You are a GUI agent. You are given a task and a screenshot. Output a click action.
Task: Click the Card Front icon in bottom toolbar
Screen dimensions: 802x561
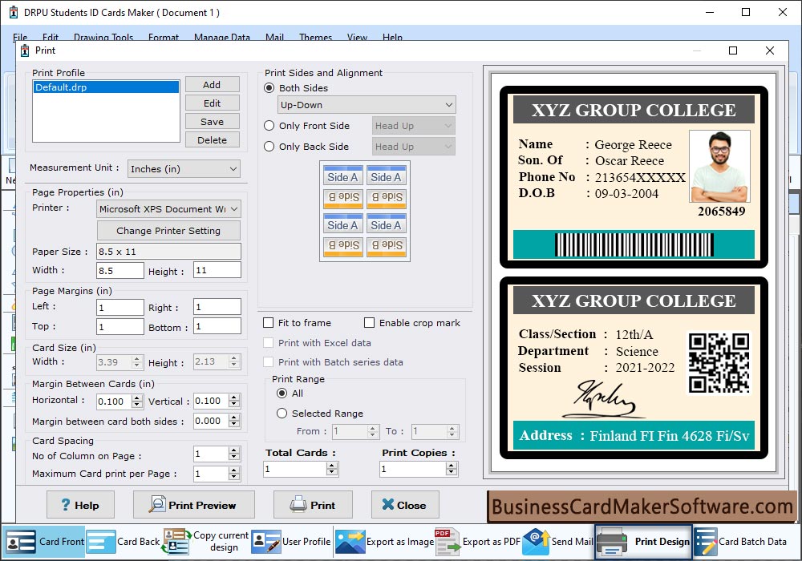[21, 542]
